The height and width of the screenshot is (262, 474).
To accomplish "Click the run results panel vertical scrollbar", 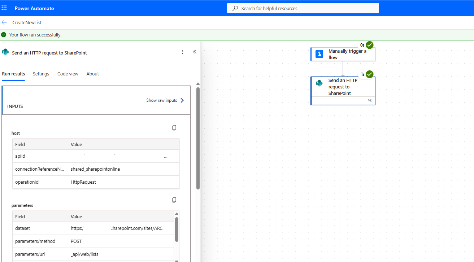I will (198, 137).
